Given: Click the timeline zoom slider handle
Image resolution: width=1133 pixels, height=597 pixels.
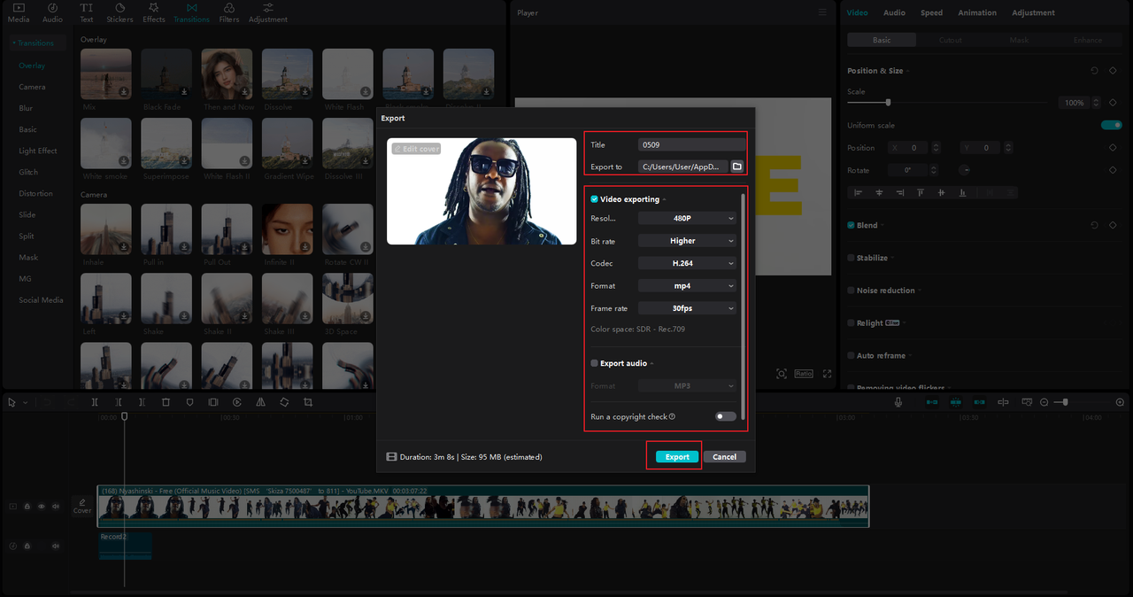Looking at the screenshot, I should [1065, 402].
